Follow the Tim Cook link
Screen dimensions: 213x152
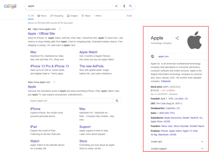click(161, 103)
